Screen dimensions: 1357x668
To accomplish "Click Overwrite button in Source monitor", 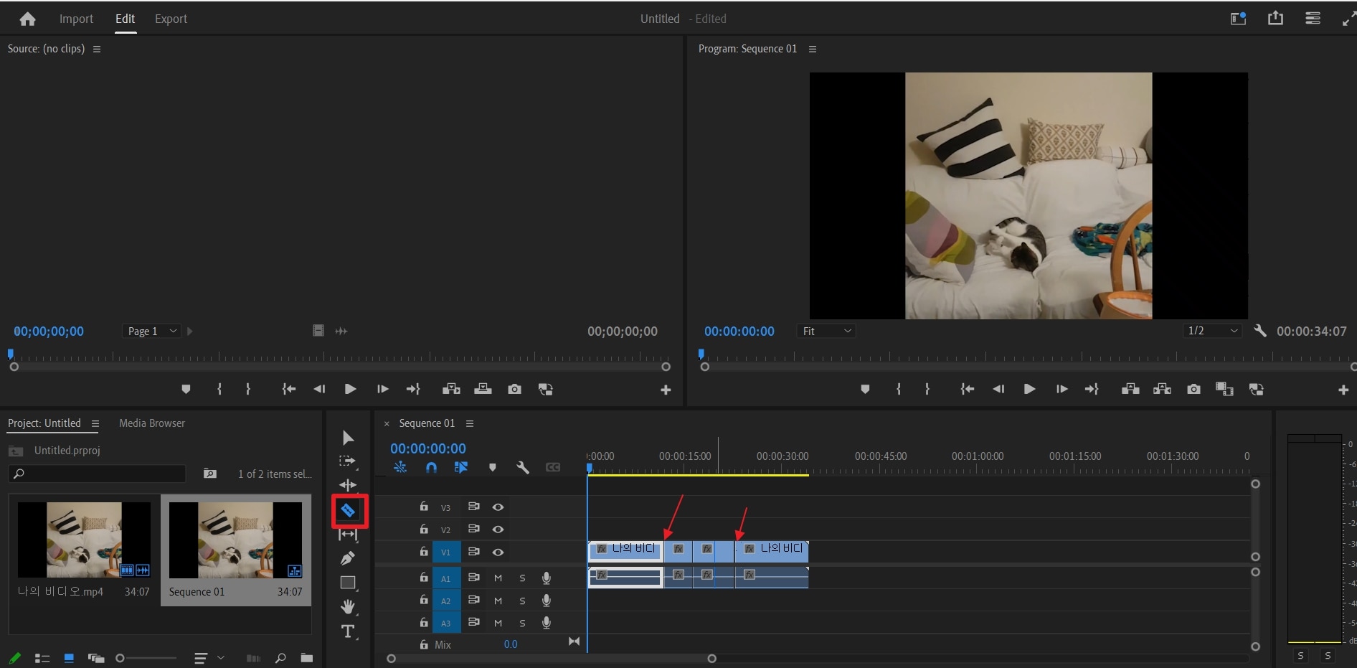I will coord(483,389).
